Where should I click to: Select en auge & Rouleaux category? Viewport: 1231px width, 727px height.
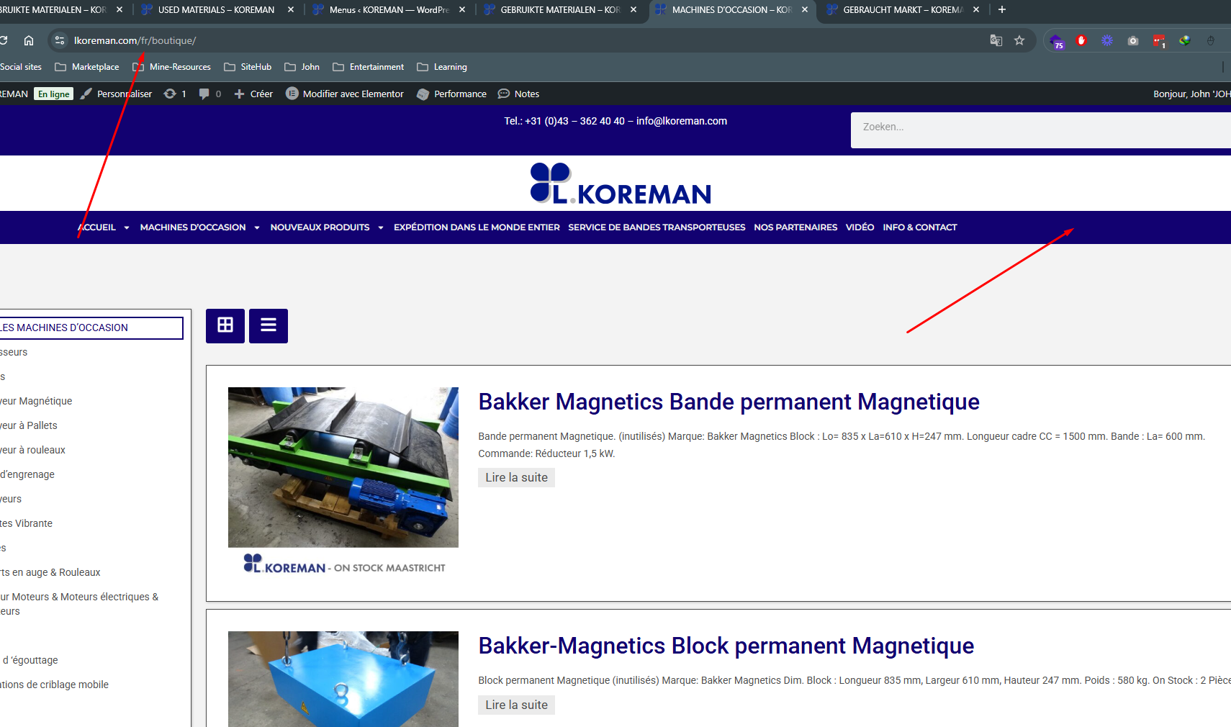click(x=50, y=572)
